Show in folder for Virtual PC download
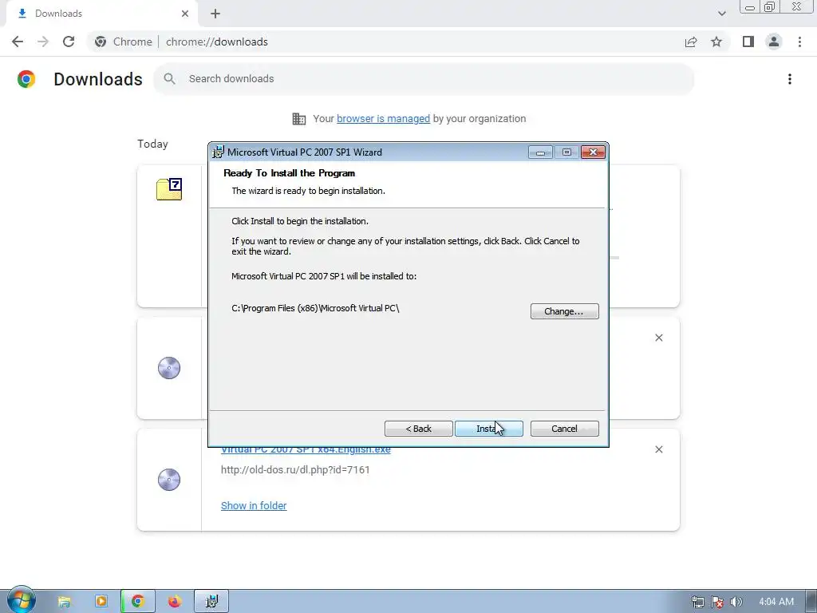The width and height of the screenshot is (817, 613). pos(254,505)
